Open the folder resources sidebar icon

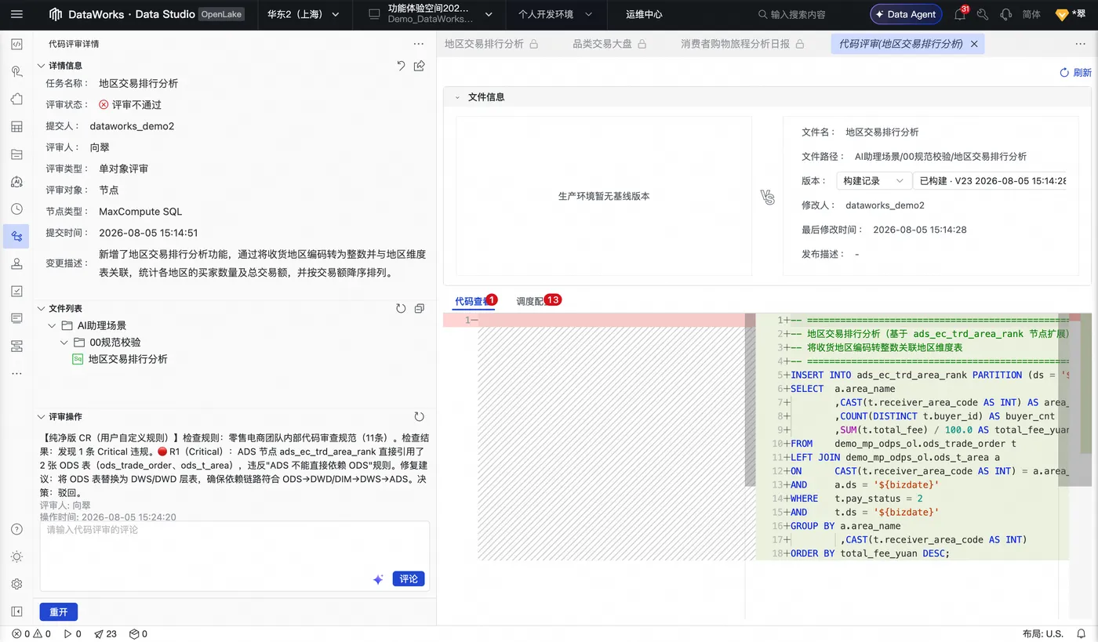pos(16,154)
